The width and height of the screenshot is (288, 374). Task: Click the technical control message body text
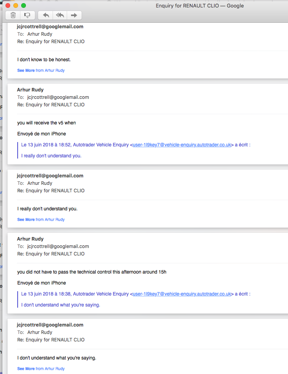click(x=92, y=272)
